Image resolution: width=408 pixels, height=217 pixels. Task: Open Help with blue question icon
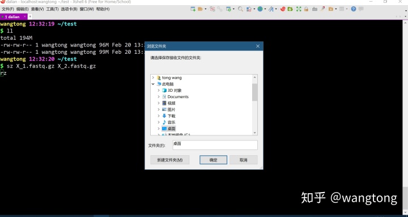coord(354,9)
